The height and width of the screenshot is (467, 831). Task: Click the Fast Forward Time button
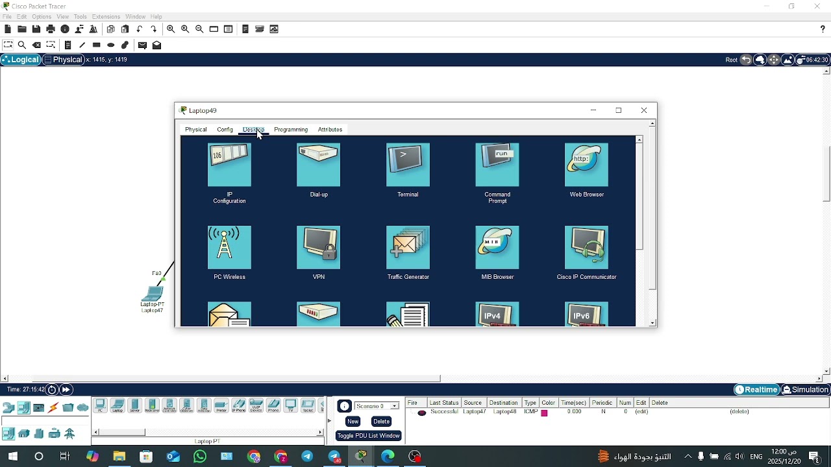click(66, 390)
